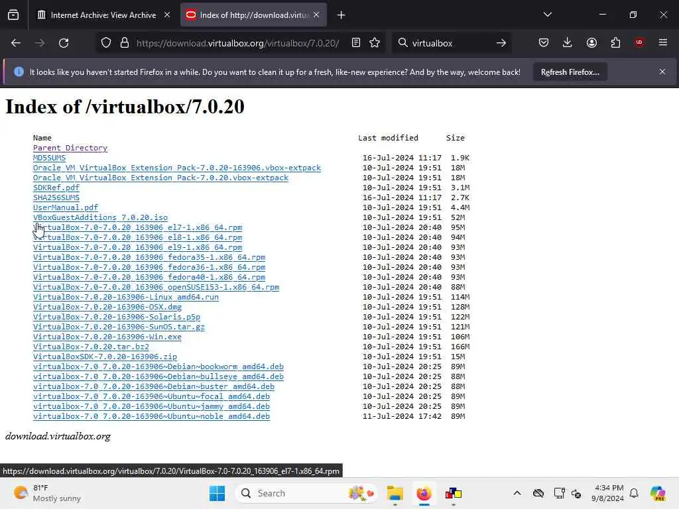The image size is (679, 509).
Task: Open the tracking protection shield icon
Action: (106, 43)
